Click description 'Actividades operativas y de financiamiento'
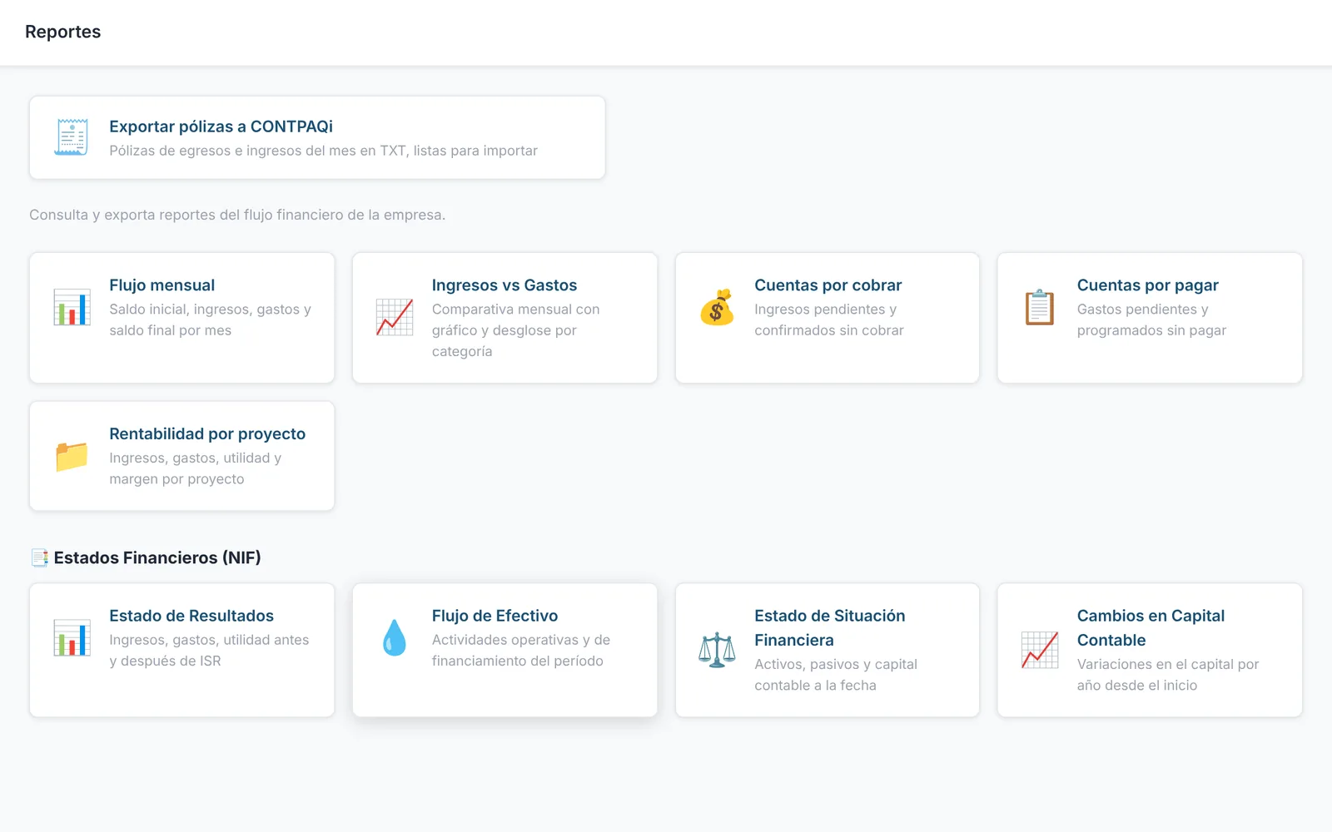1332x832 pixels. (521, 650)
